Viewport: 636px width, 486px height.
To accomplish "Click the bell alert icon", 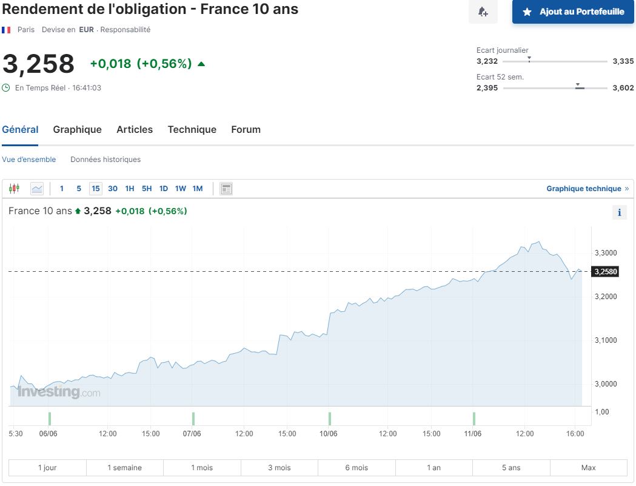I will click(483, 12).
